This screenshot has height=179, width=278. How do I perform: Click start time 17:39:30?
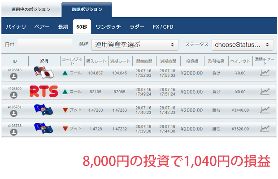coord(143,131)
